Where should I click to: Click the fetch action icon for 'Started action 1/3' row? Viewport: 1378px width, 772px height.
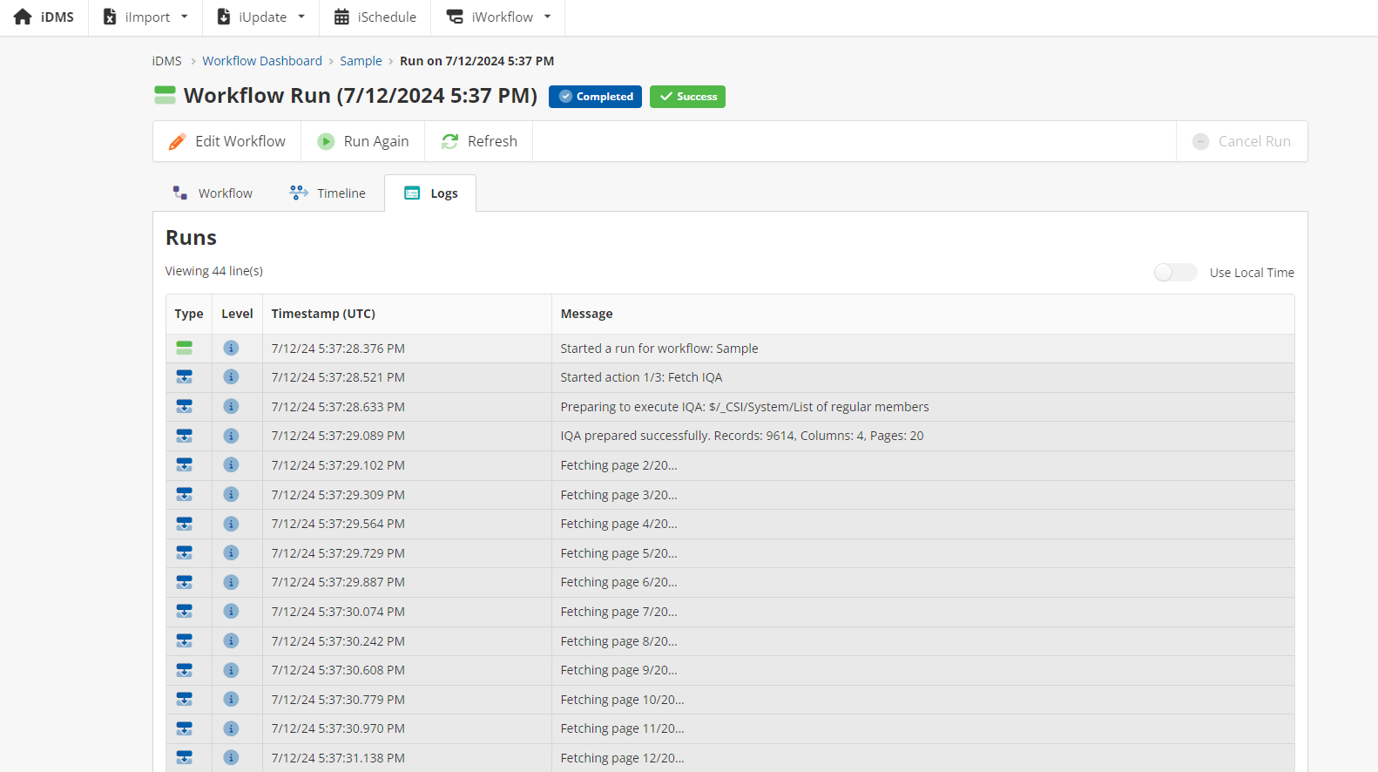[x=185, y=377]
